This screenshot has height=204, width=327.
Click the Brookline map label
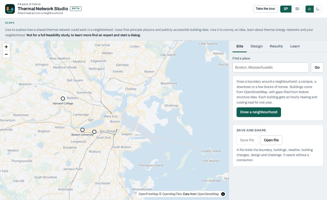pos(70,147)
